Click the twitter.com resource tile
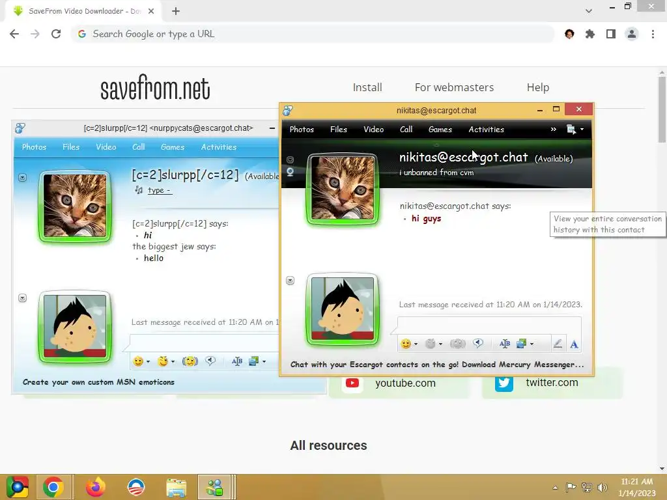Image resolution: width=667 pixels, height=500 pixels. coord(552,383)
